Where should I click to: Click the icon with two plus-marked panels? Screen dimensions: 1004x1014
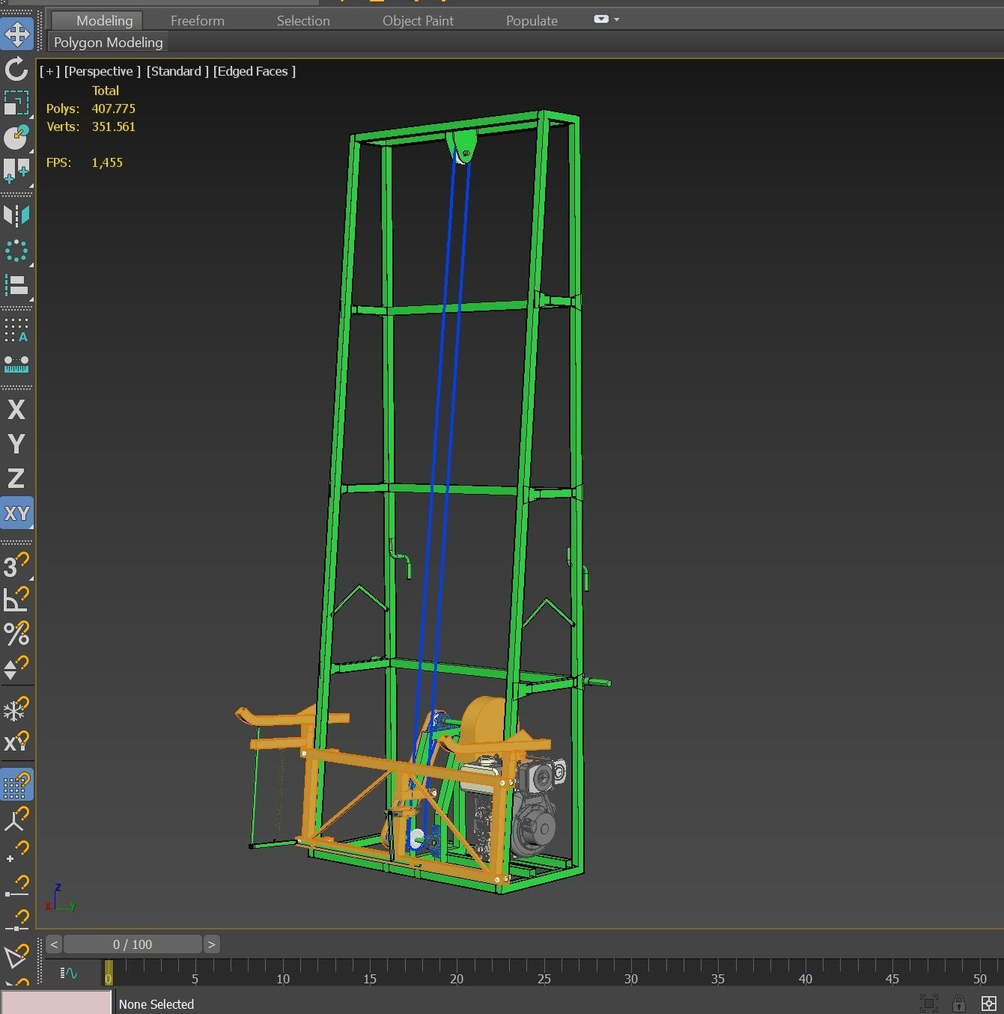pyautogui.click(x=16, y=171)
